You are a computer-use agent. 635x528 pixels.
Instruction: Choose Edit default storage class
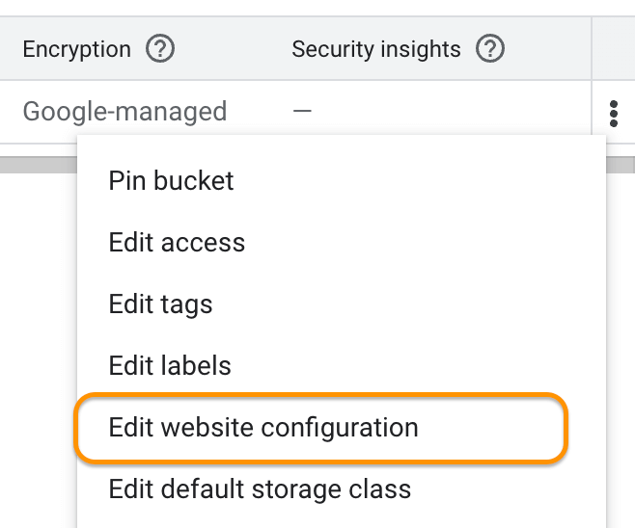(260, 489)
